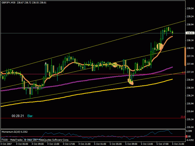The width and height of the screenshot is (195, 146).
Task: Select the thick yellow moving average line
Action: click(x=87, y=93)
